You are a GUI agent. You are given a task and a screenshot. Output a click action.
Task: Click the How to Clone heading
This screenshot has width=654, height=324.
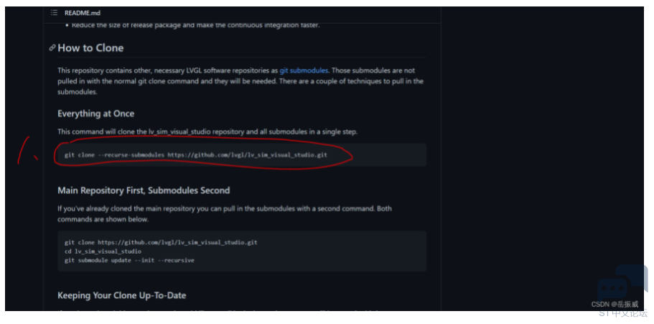(x=90, y=47)
